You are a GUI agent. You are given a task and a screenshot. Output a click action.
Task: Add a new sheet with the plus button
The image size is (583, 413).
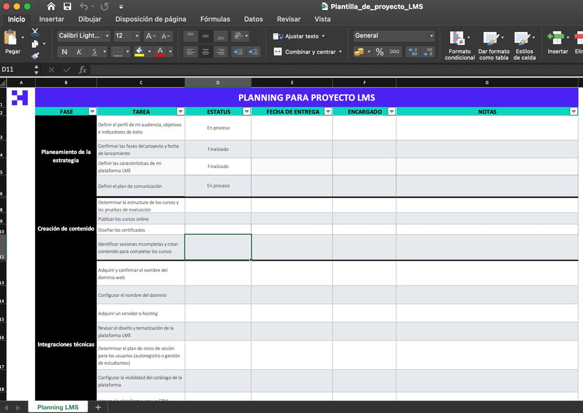coord(98,407)
